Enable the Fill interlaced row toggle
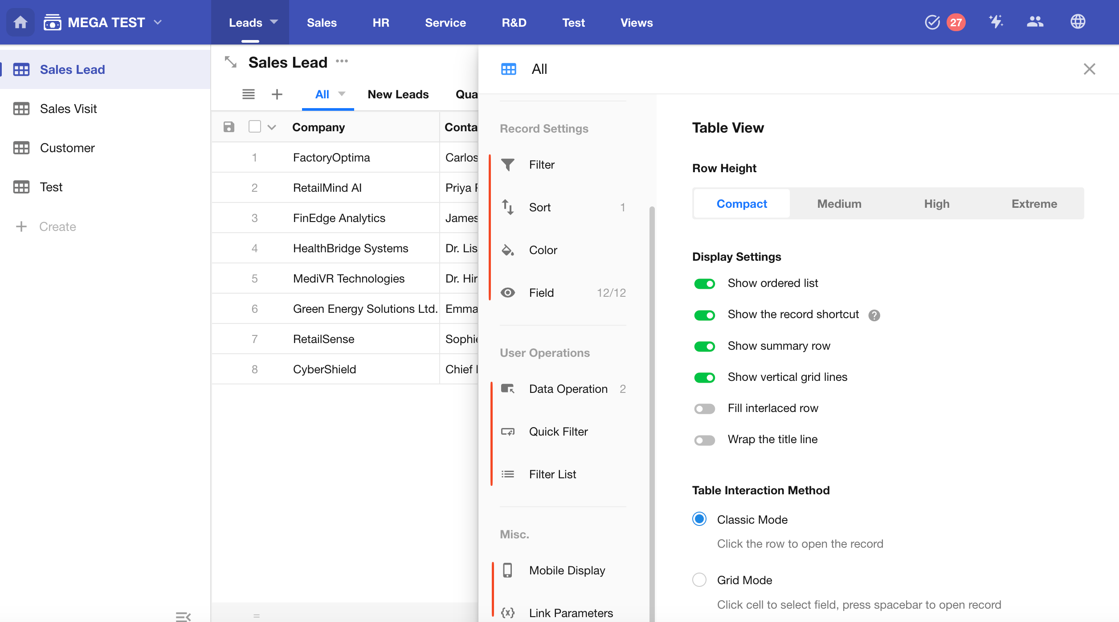The image size is (1119, 622). [x=704, y=408]
